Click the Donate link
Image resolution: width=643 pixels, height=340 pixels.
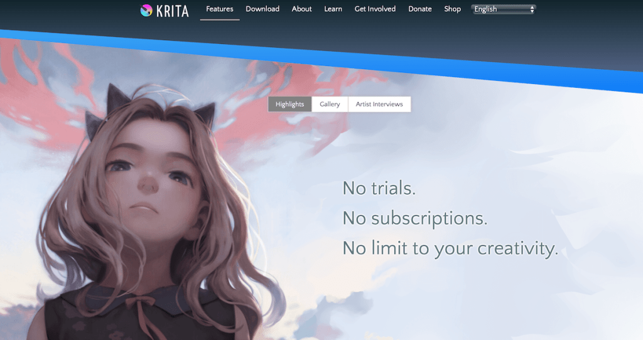pos(420,9)
